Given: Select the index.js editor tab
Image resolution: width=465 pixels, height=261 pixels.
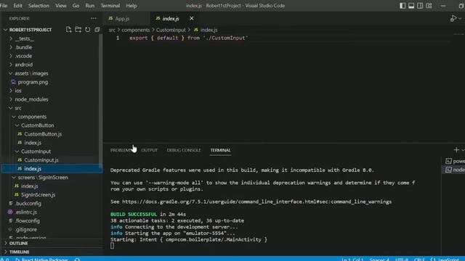Looking at the screenshot, I should 171,19.
